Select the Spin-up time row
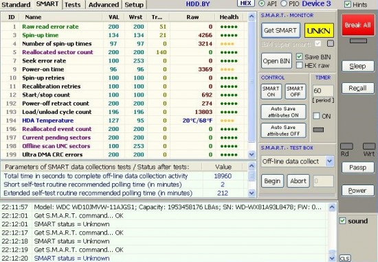Viewport: 378px width, 262px height. tap(124, 35)
